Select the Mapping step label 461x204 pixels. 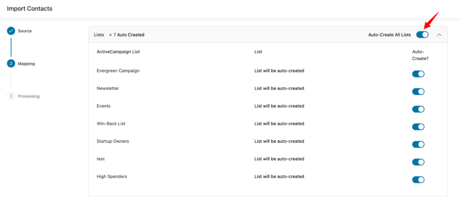pyautogui.click(x=26, y=64)
